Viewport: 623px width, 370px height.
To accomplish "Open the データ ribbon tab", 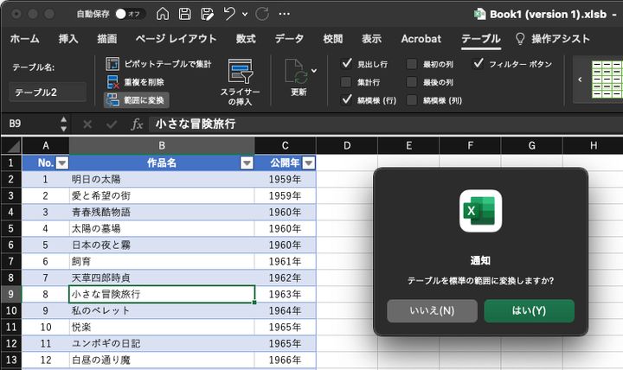I will (x=289, y=39).
